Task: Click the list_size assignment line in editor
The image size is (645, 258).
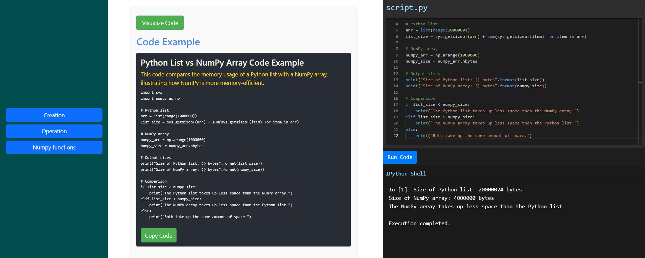Action: coord(496,37)
